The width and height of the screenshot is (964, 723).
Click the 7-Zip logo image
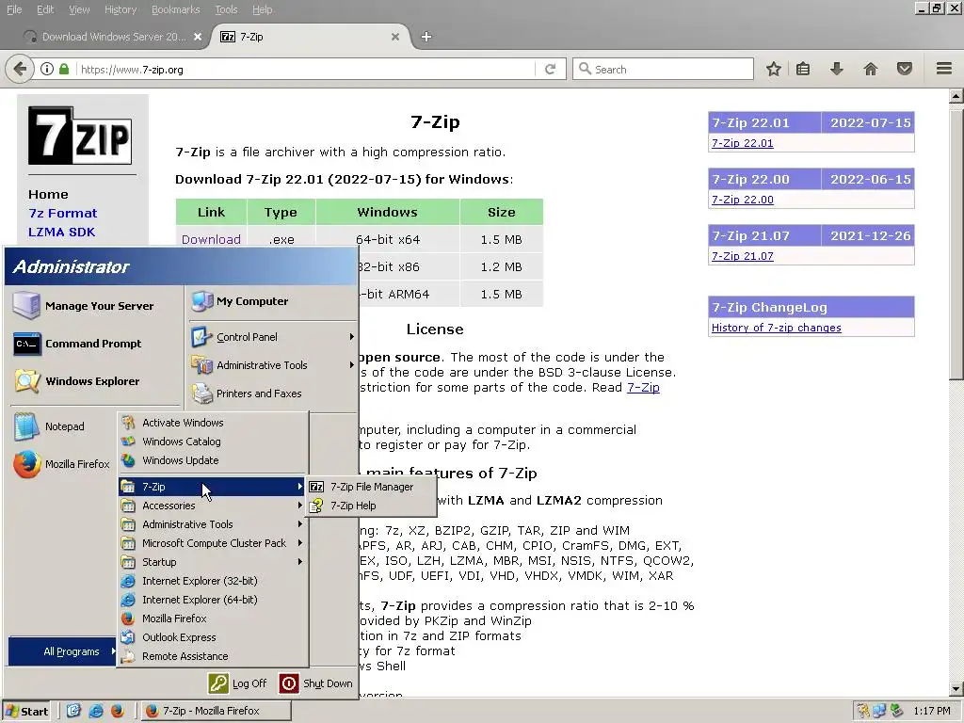[x=80, y=136]
